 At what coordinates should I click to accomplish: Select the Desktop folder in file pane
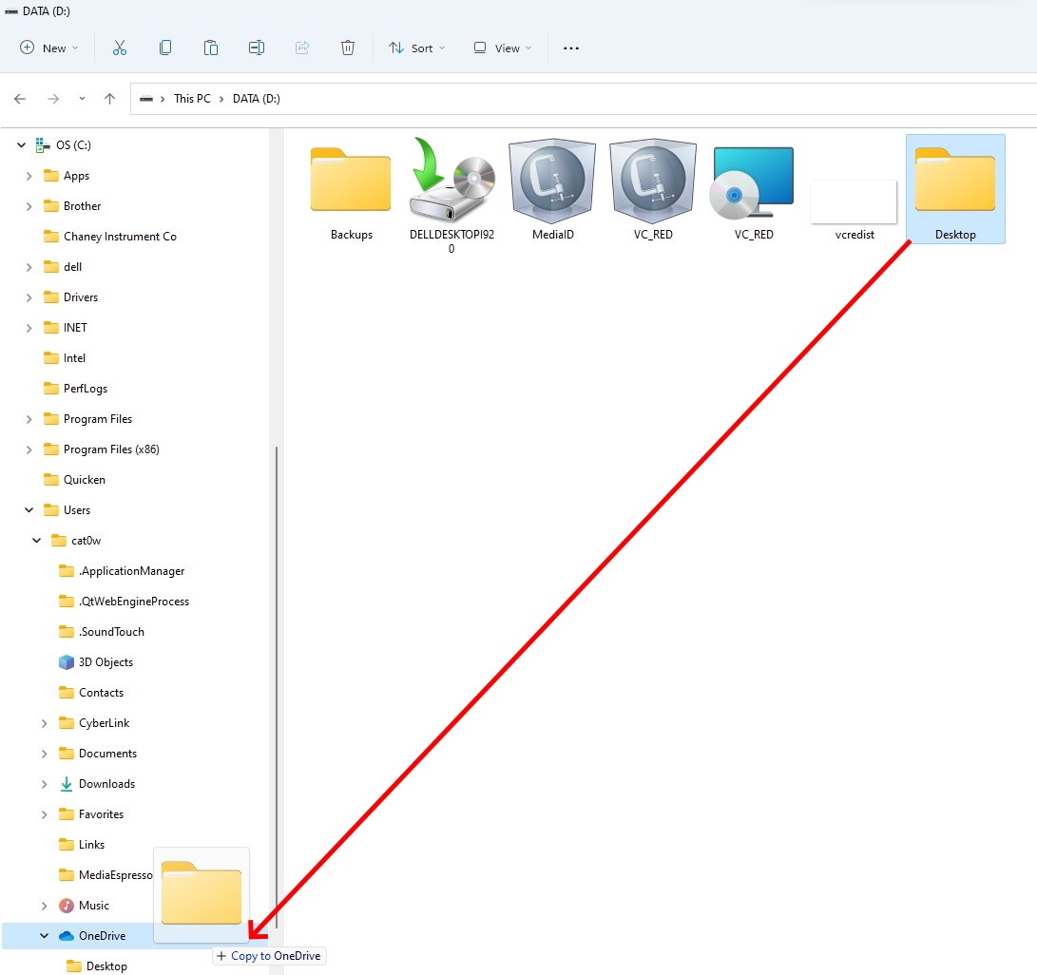coord(955,189)
